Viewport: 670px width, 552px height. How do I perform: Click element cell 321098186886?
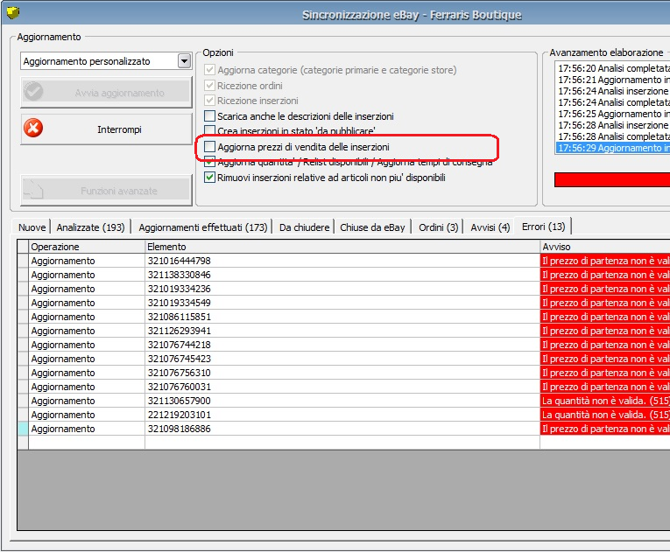pyautogui.click(x=342, y=429)
